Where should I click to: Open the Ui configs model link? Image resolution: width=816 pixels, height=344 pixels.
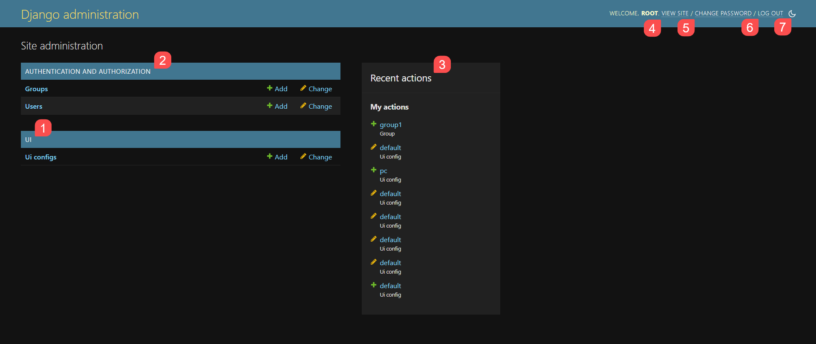point(40,157)
